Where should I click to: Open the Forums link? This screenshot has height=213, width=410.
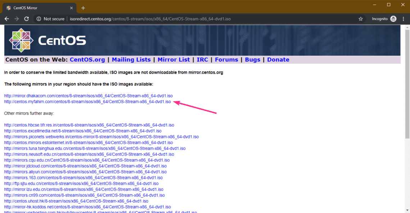(x=226, y=59)
